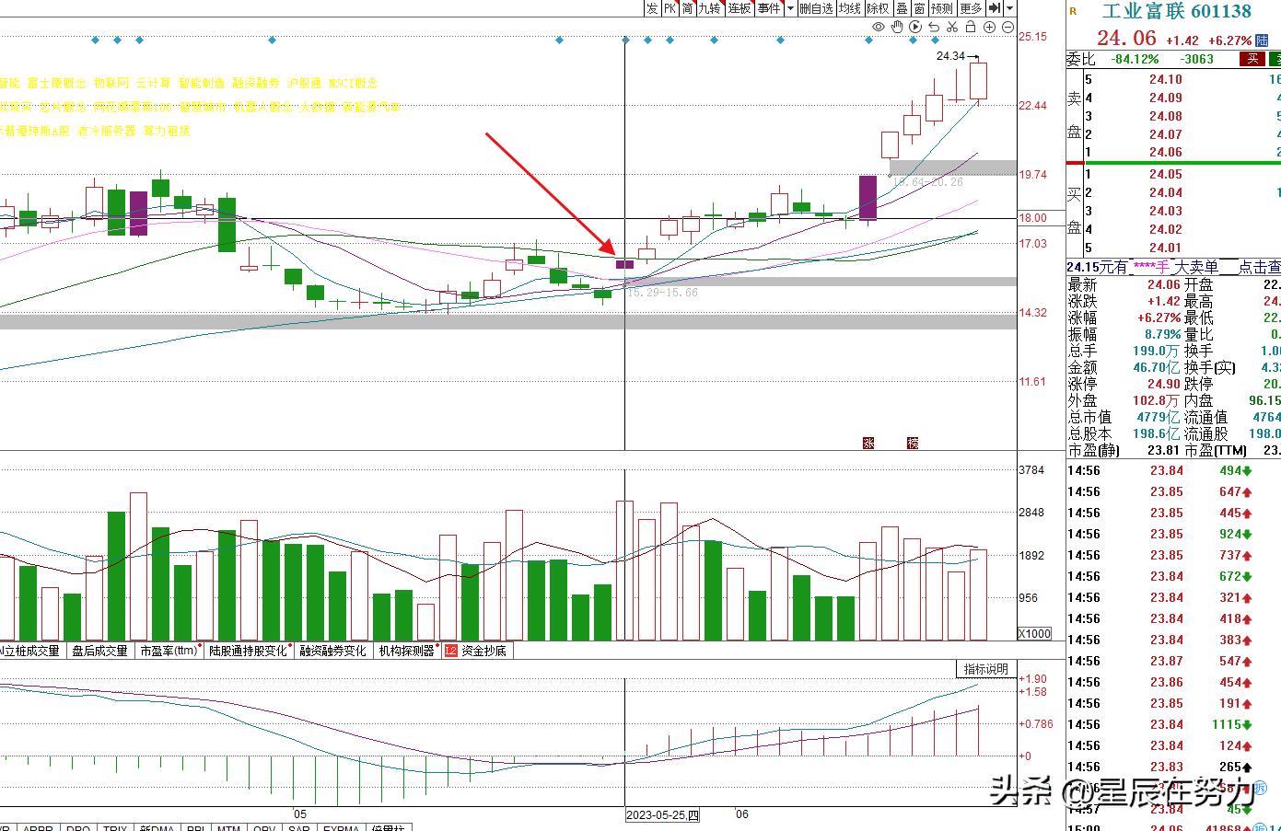Image resolution: width=1281 pixels, height=831 pixels.
Task: Click the 24.34 high price label
Action: 950,56
